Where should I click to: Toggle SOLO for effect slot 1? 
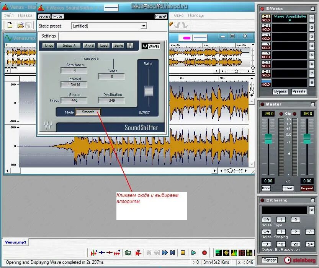(266, 20)
